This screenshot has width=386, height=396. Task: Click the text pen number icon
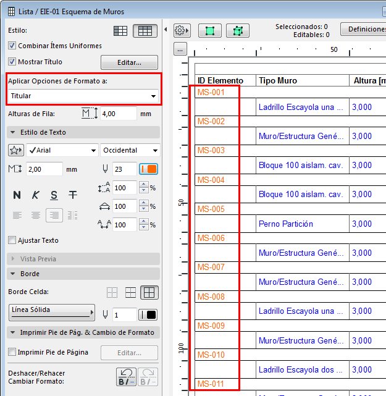pos(105,169)
